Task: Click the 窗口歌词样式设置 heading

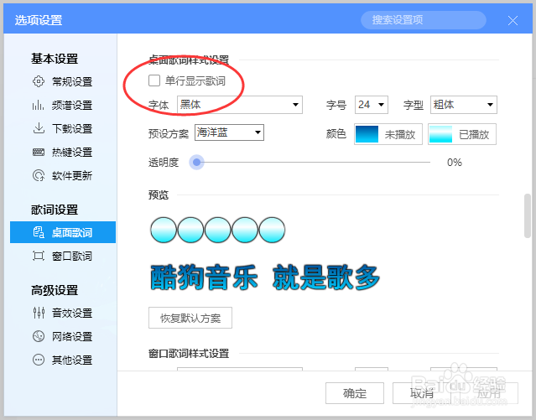Action: click(x=189, y=354)
